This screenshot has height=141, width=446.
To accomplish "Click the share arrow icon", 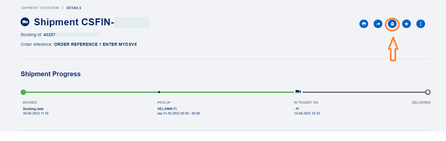I will (378, 24).
